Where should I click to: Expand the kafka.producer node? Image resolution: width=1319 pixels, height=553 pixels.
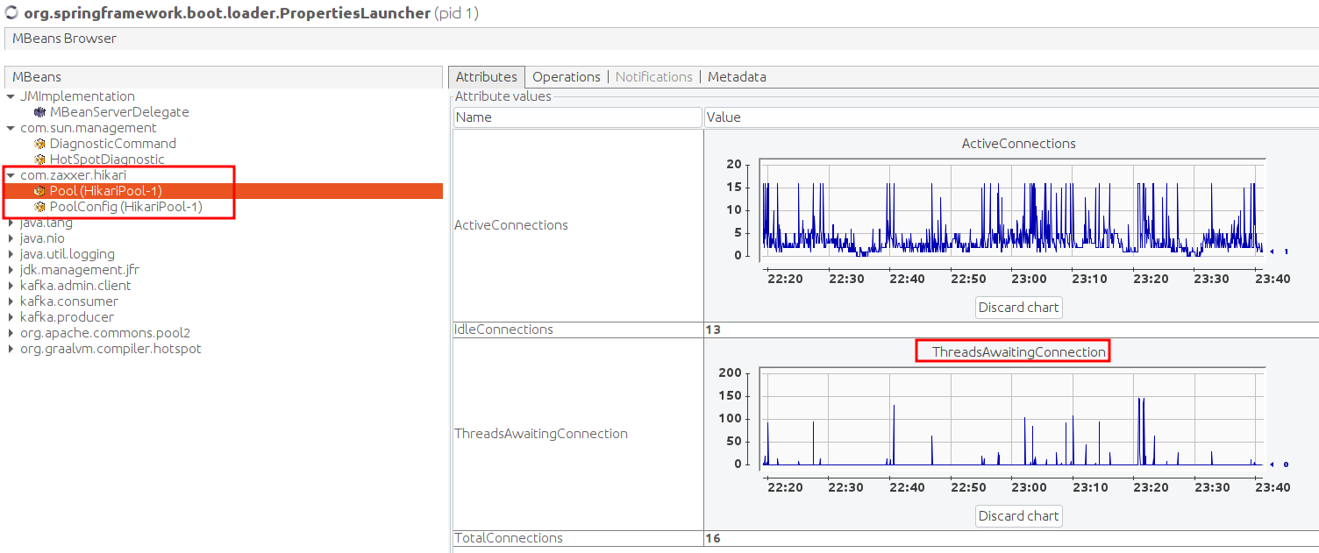pos(10,316)
